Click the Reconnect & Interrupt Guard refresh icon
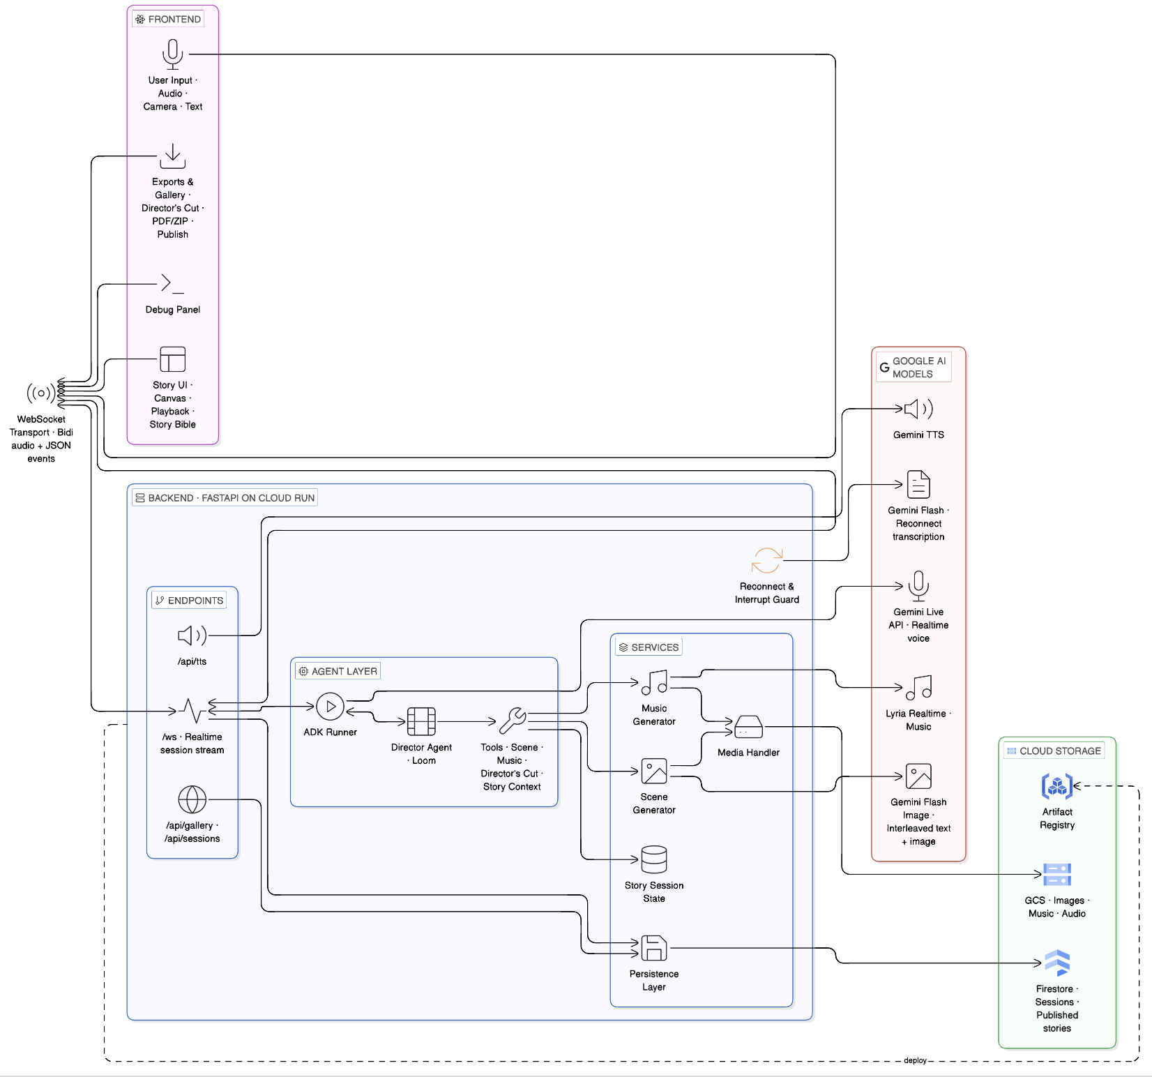Image resolution: width=1152 pixels, height=1077 pixels. point(766,561)
